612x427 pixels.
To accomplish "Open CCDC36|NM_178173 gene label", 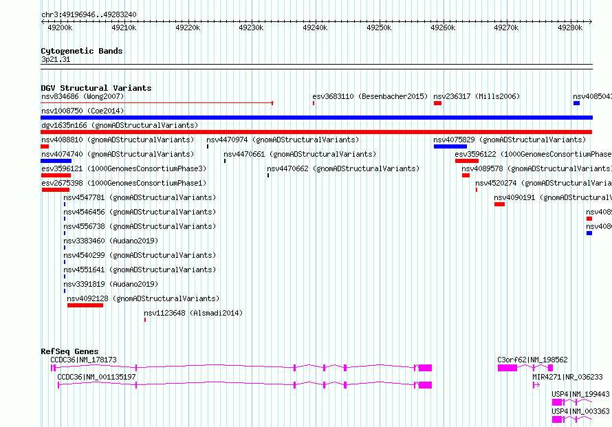I will [83, 360].
